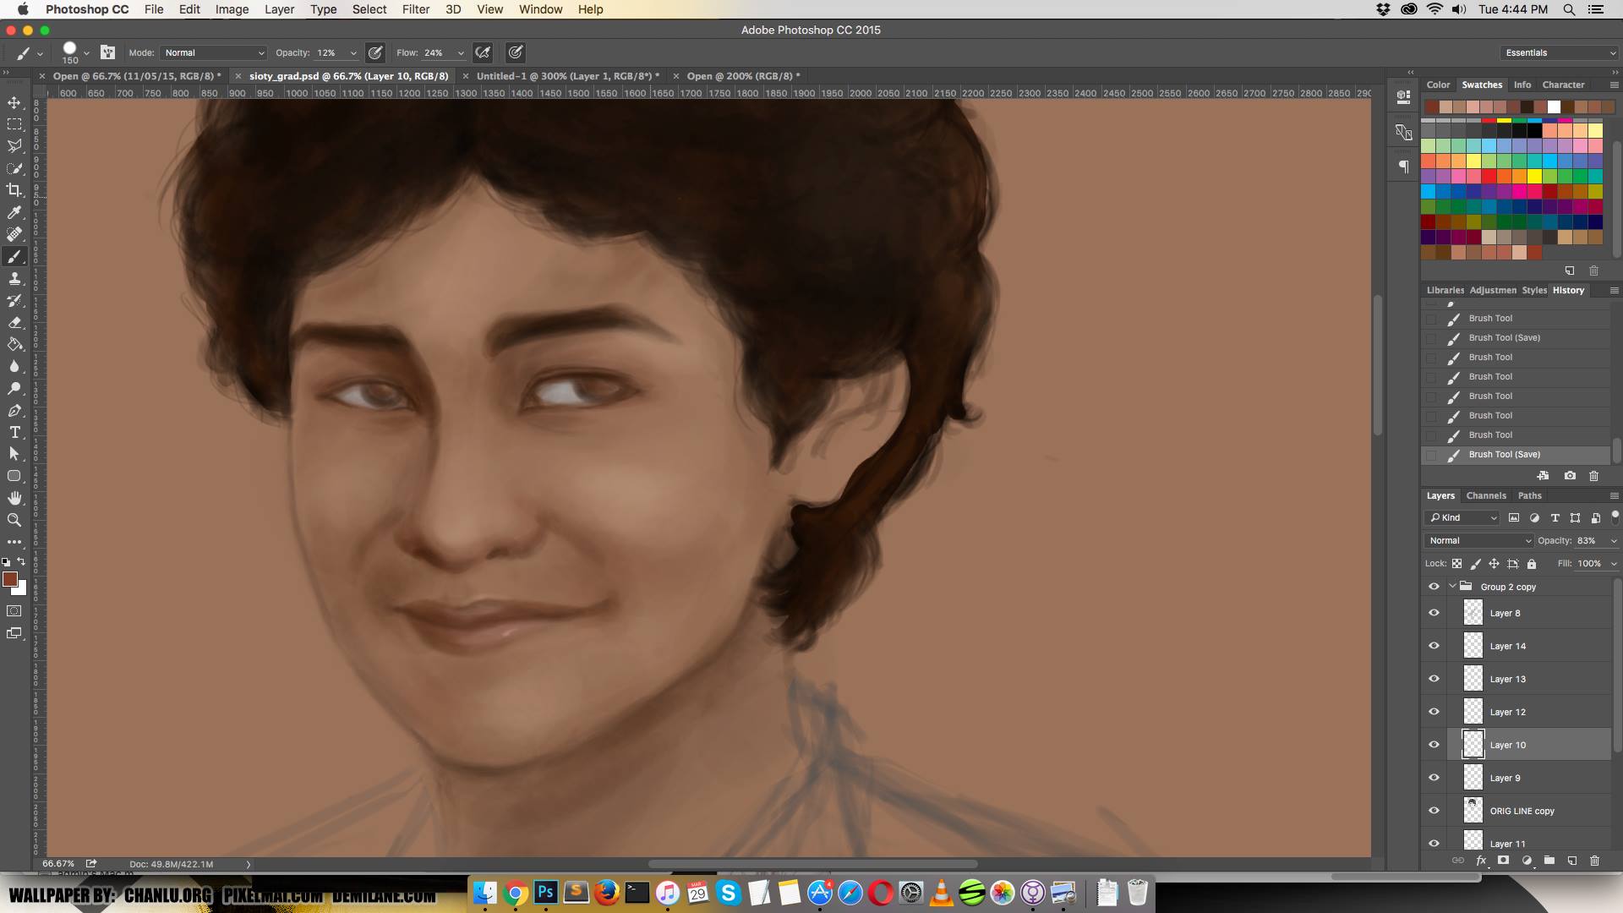
Task: Select the Paint Bucket tool
Action: [14, 344]
